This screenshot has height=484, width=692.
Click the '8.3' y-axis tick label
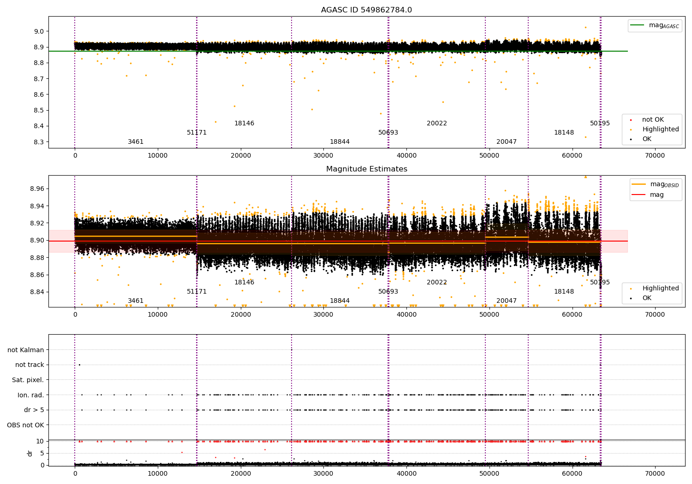(38, 142)
